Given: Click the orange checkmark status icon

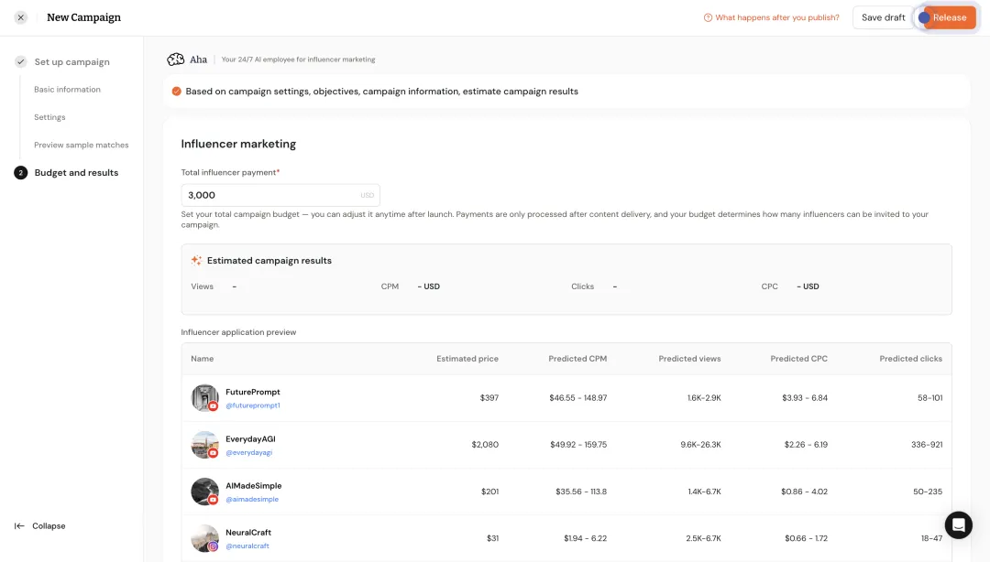Looking at the screenshot, I should pyautogui.click(x=177, y=92).
